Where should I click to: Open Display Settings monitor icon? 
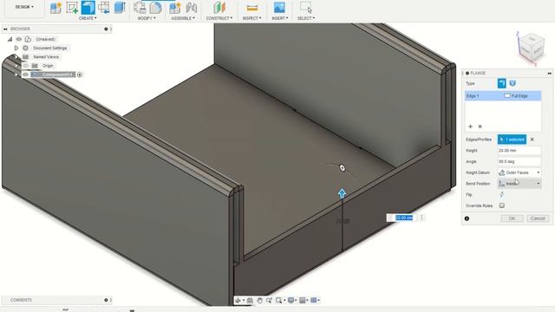291,301
